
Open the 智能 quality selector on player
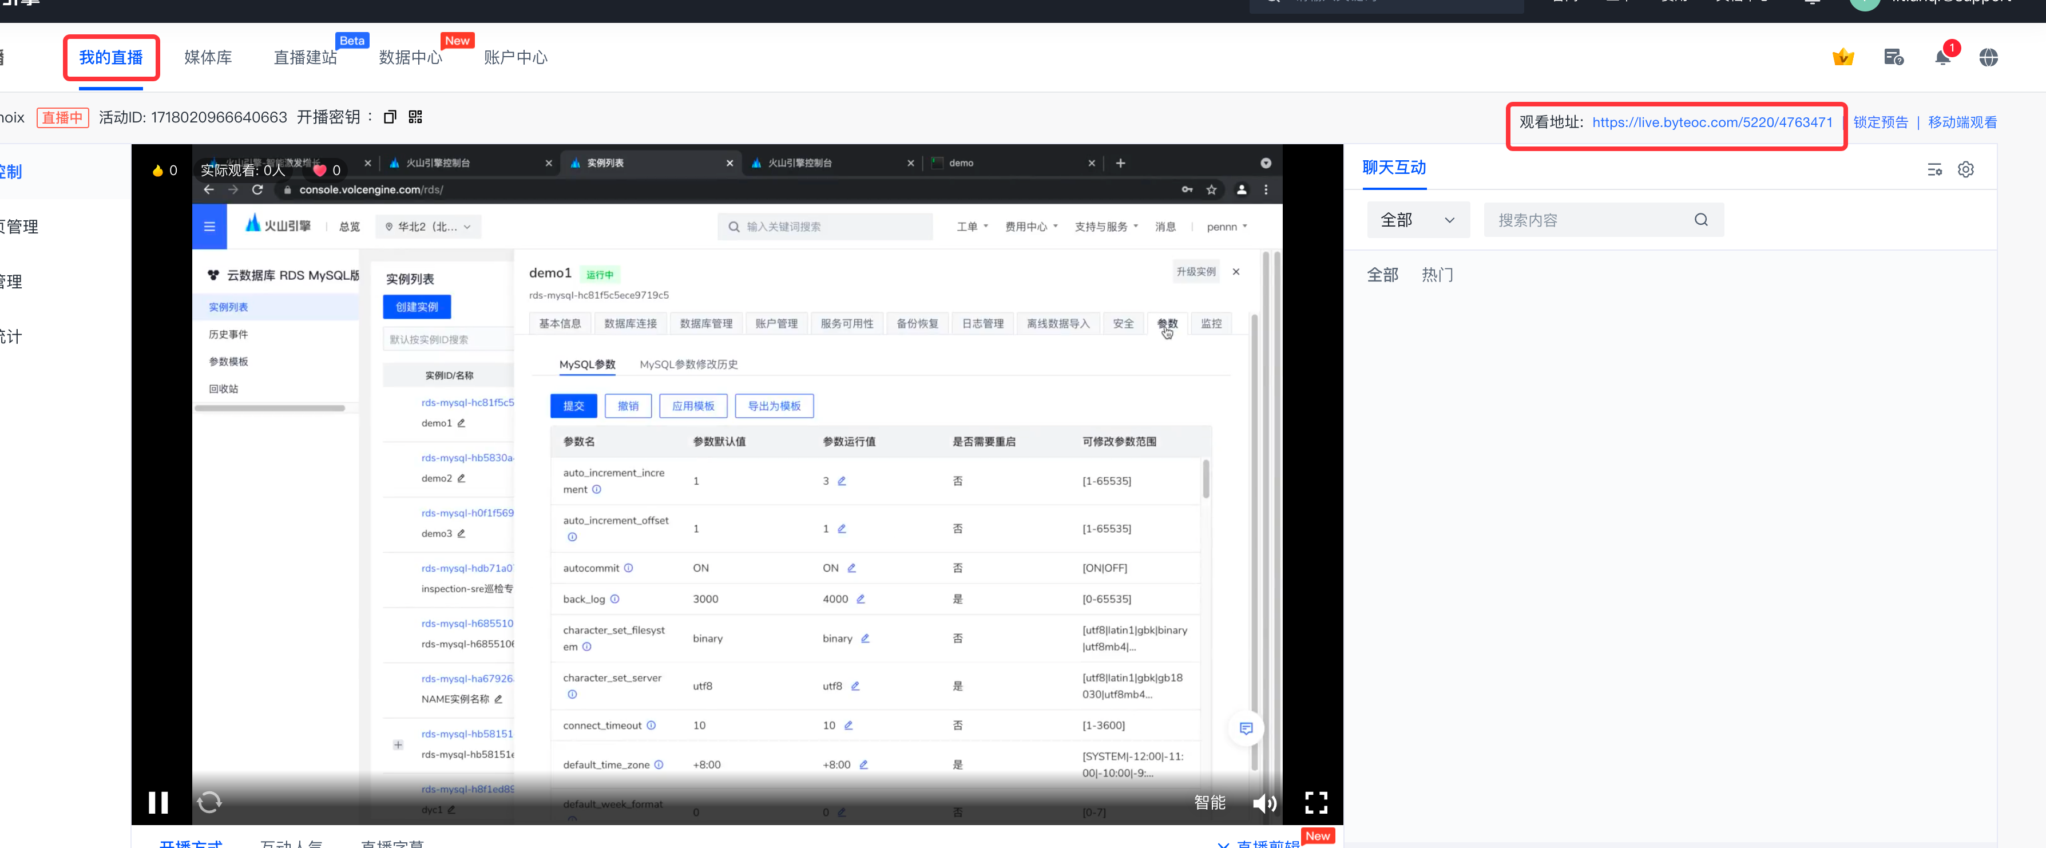(1210, 803)
